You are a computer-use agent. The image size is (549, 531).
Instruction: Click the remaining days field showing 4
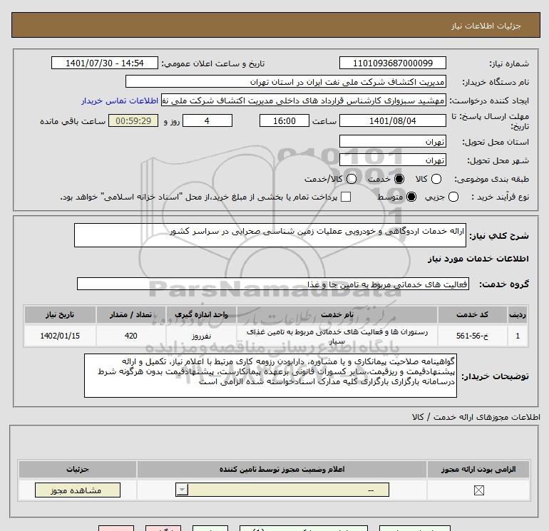207,120
